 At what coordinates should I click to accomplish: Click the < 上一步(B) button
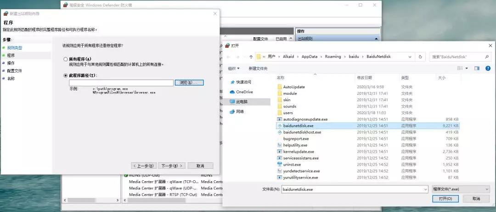click(x=144, y=166)
